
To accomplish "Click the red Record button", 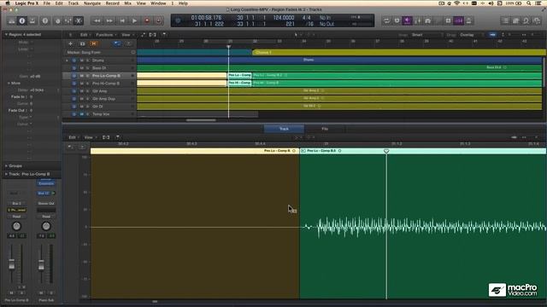I will point(147,20).
